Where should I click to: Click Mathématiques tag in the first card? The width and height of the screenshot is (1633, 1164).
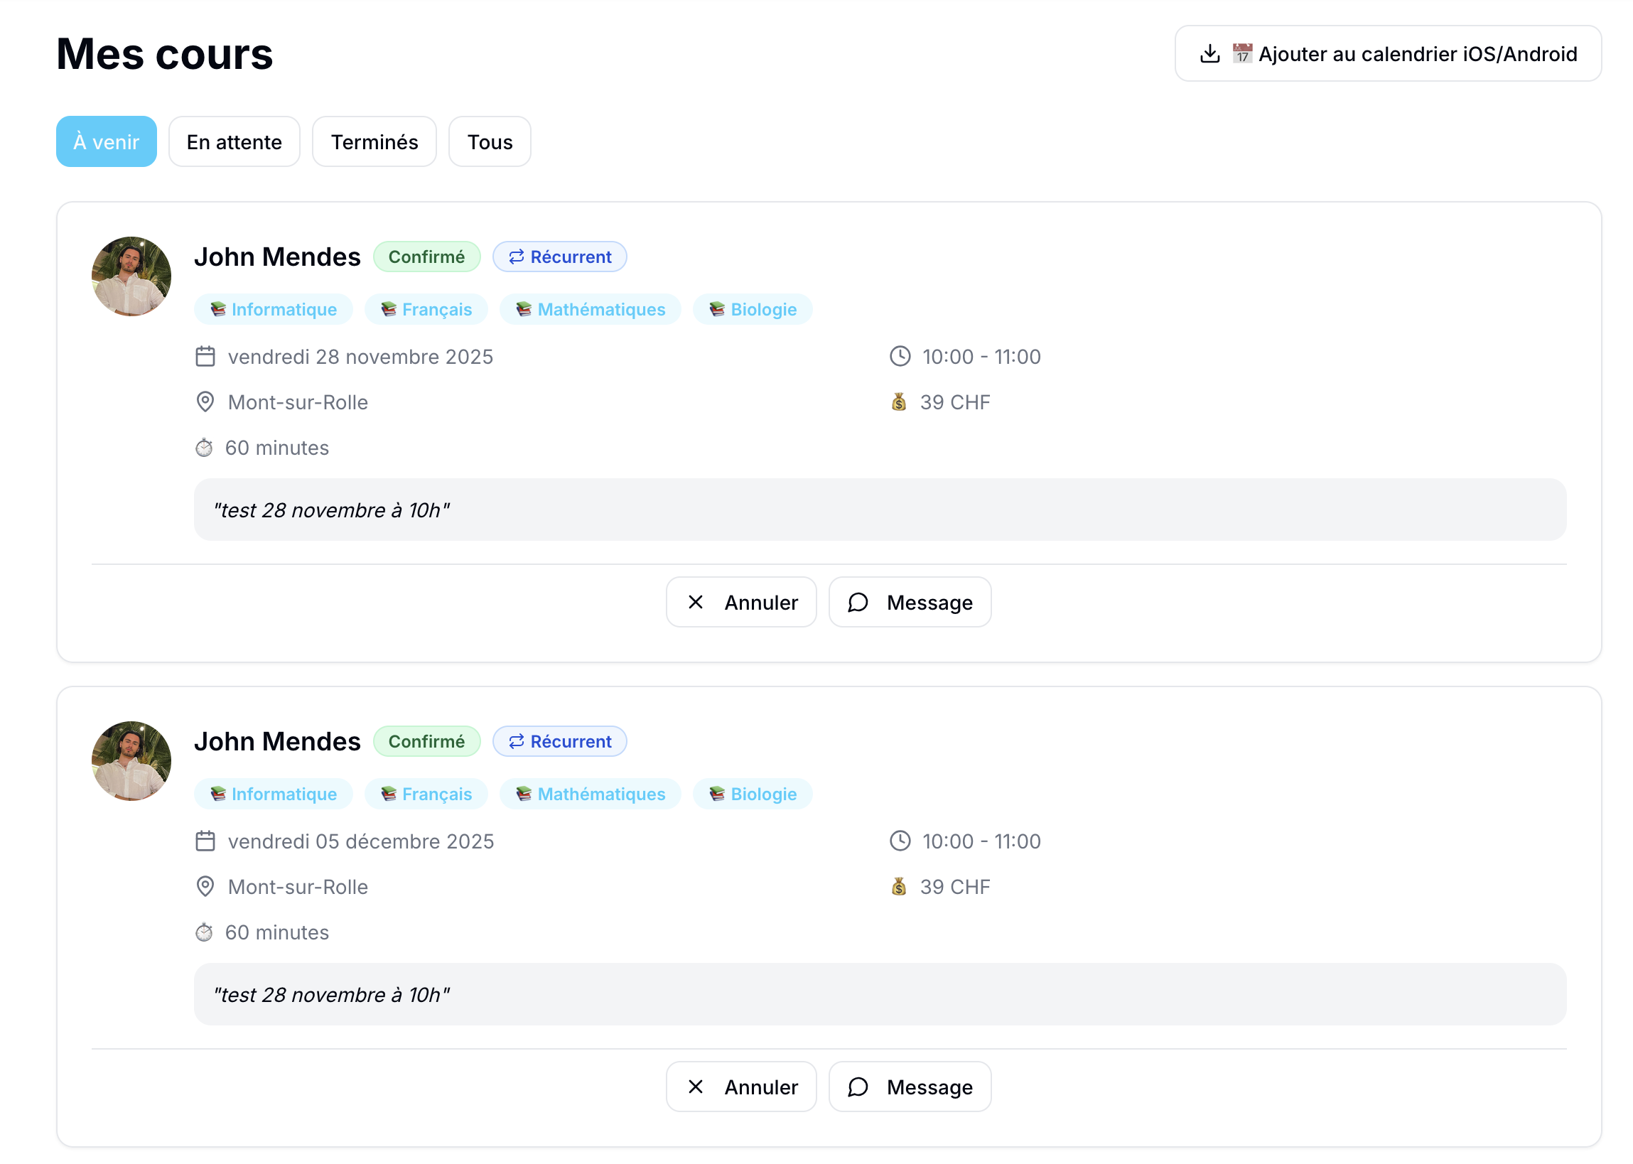[590, 310]
